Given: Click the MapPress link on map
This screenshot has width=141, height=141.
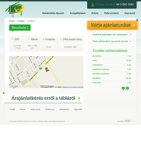Looking at the screenshot, I should [x=50, y=86].
